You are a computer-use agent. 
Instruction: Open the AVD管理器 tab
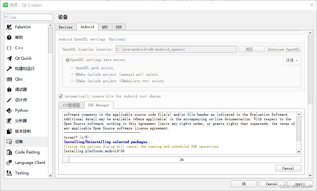click(x=71, y=105)
